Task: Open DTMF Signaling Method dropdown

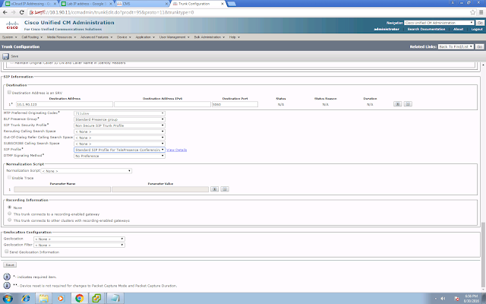Action: pos(119,156)
